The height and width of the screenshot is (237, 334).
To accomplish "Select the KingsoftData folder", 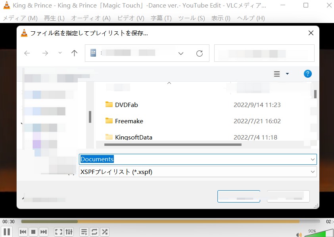I will 129,137.
